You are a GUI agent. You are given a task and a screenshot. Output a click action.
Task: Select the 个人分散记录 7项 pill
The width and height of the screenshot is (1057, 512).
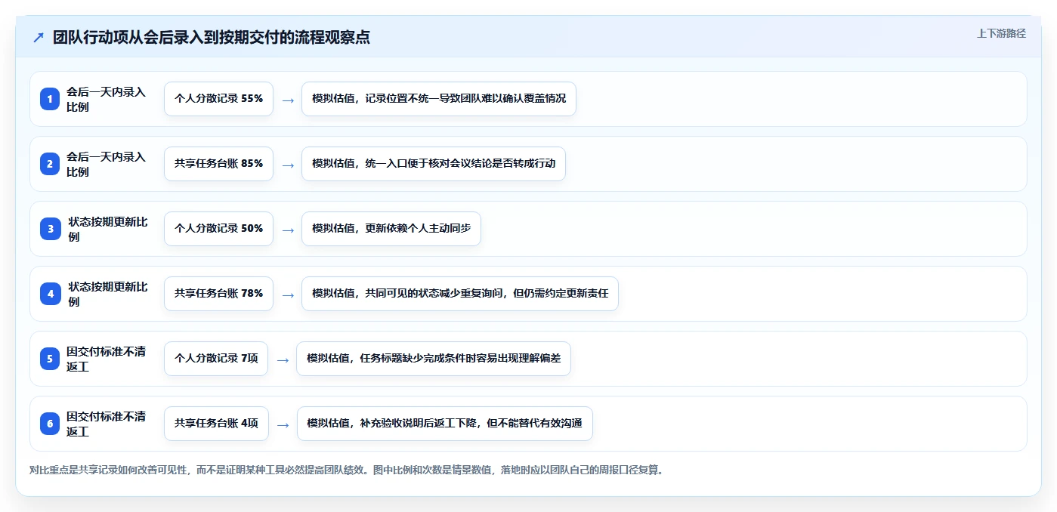[216, 359]
